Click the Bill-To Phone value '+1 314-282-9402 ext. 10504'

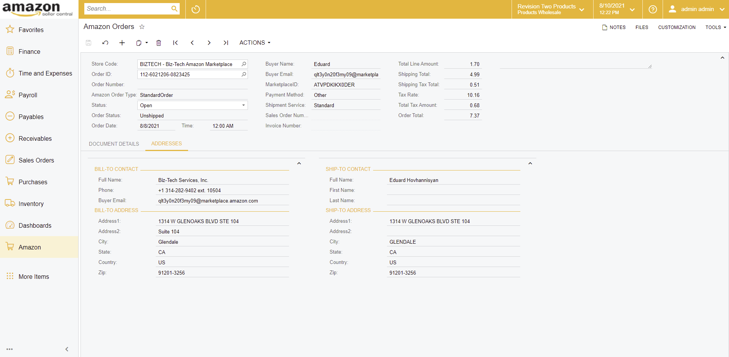click(x=222, y=190)
